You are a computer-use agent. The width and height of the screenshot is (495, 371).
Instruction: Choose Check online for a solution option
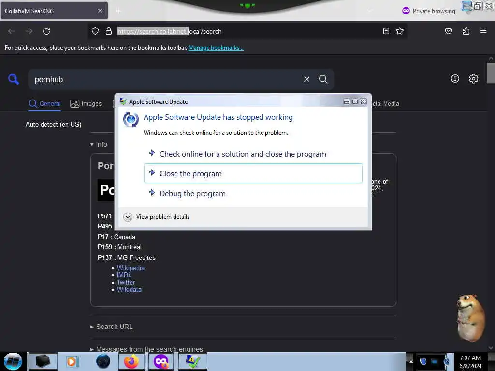click(x=253, y=154)
